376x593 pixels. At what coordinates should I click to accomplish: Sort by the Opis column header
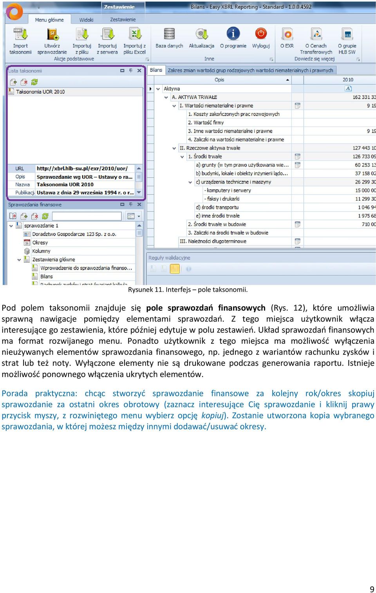219,80
